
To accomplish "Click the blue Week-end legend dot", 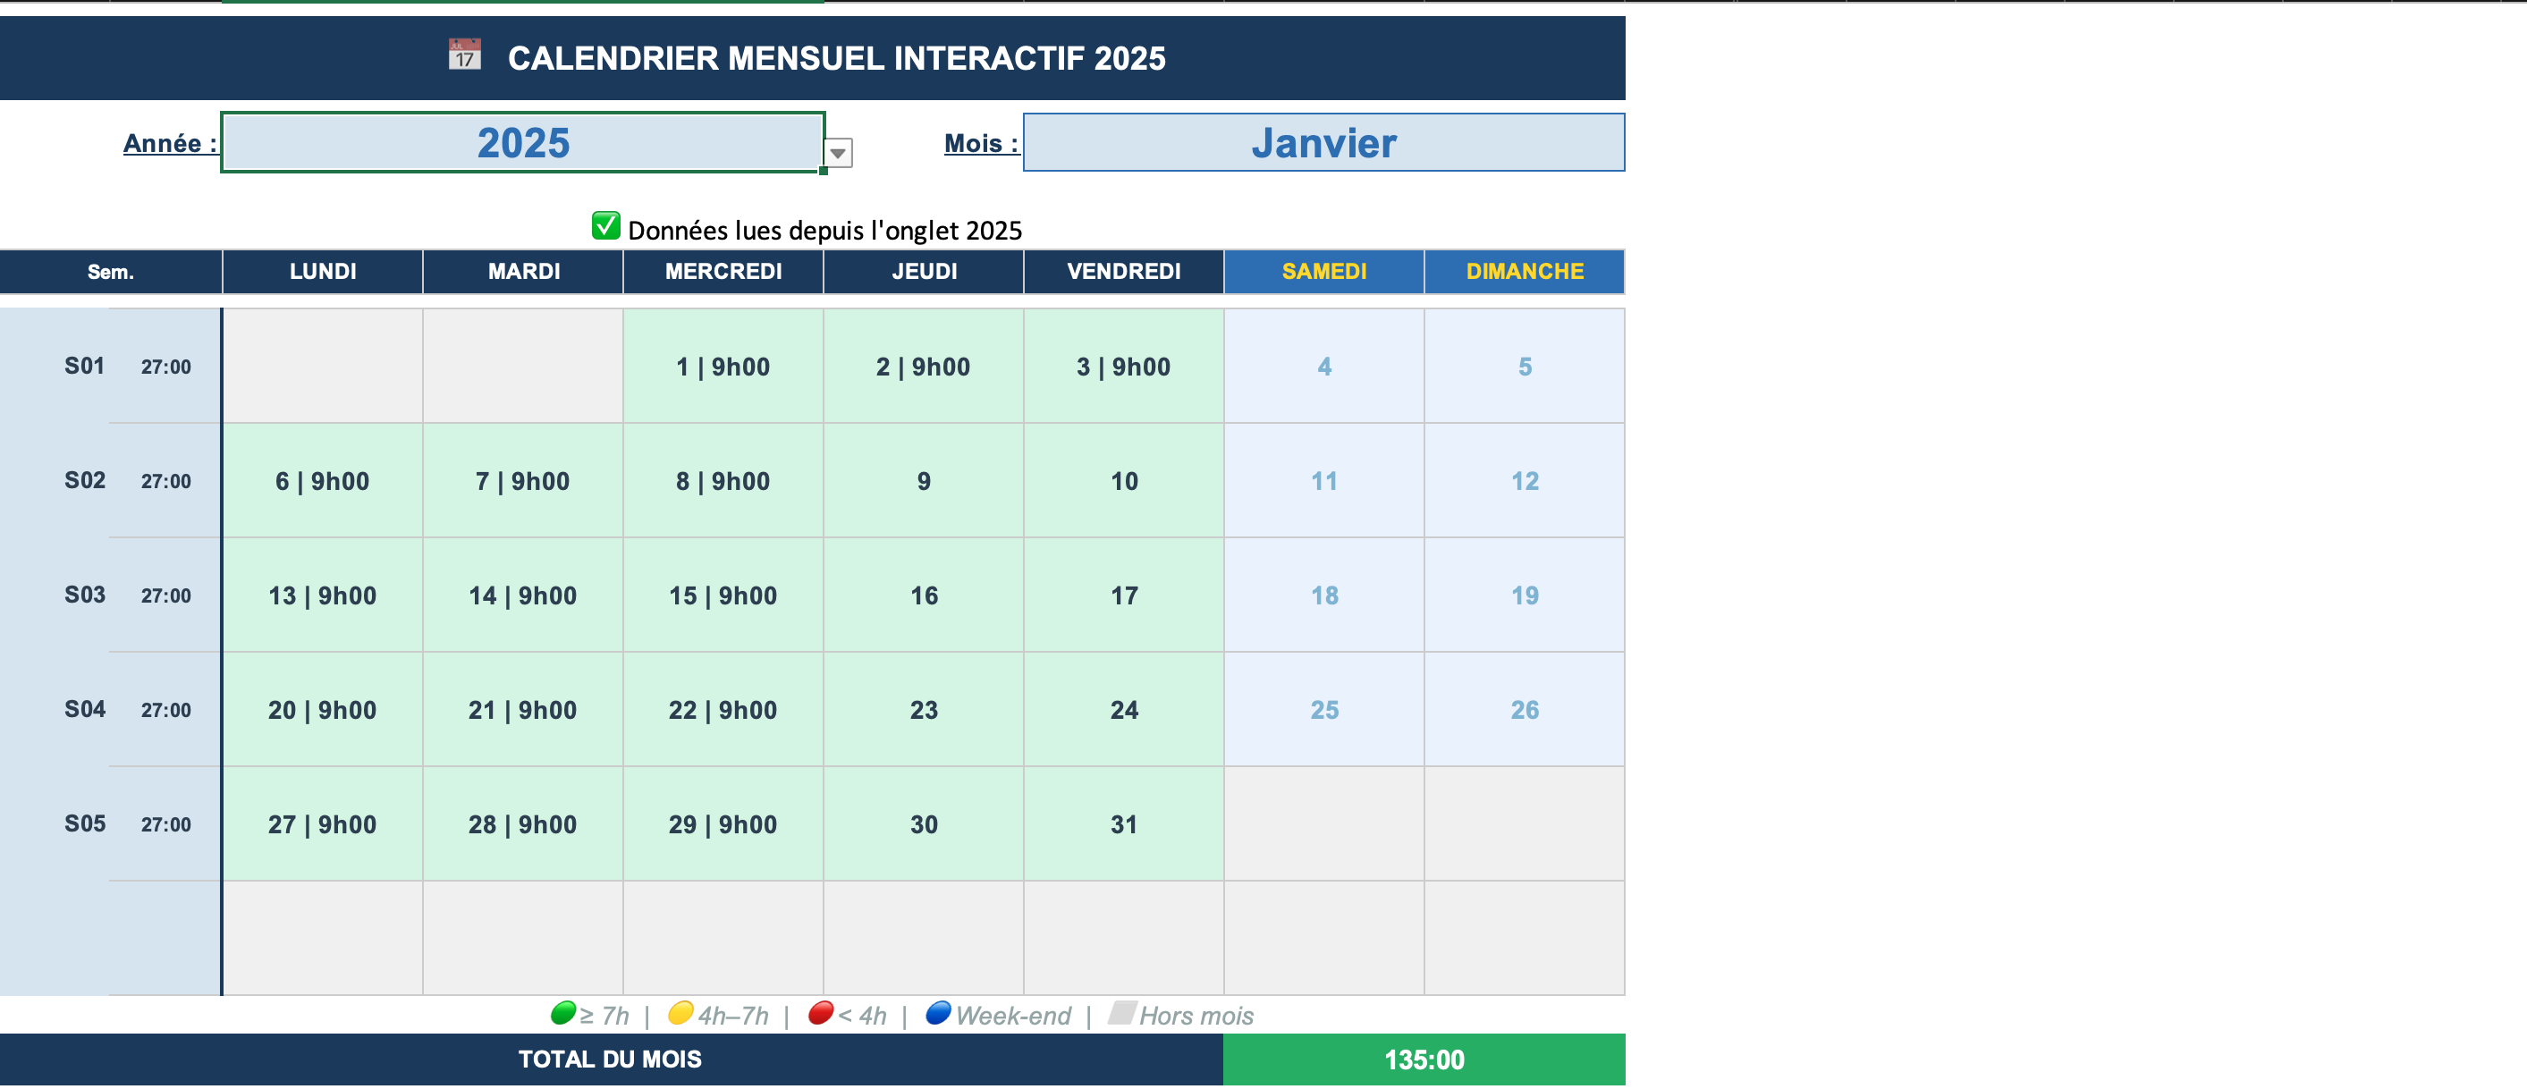I will 938,1014.
